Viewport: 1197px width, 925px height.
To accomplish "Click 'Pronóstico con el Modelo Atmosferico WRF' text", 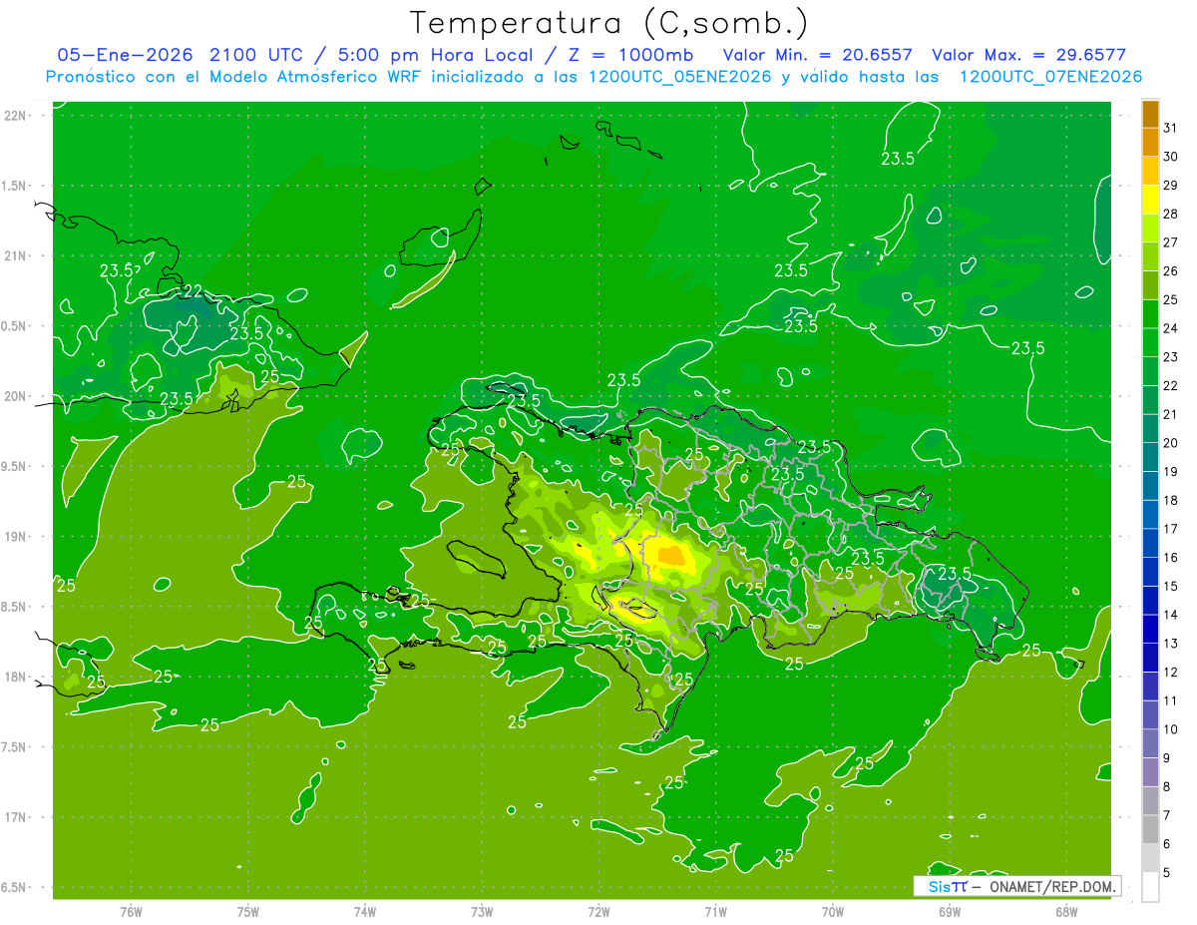I will click(x=232, y=76).
